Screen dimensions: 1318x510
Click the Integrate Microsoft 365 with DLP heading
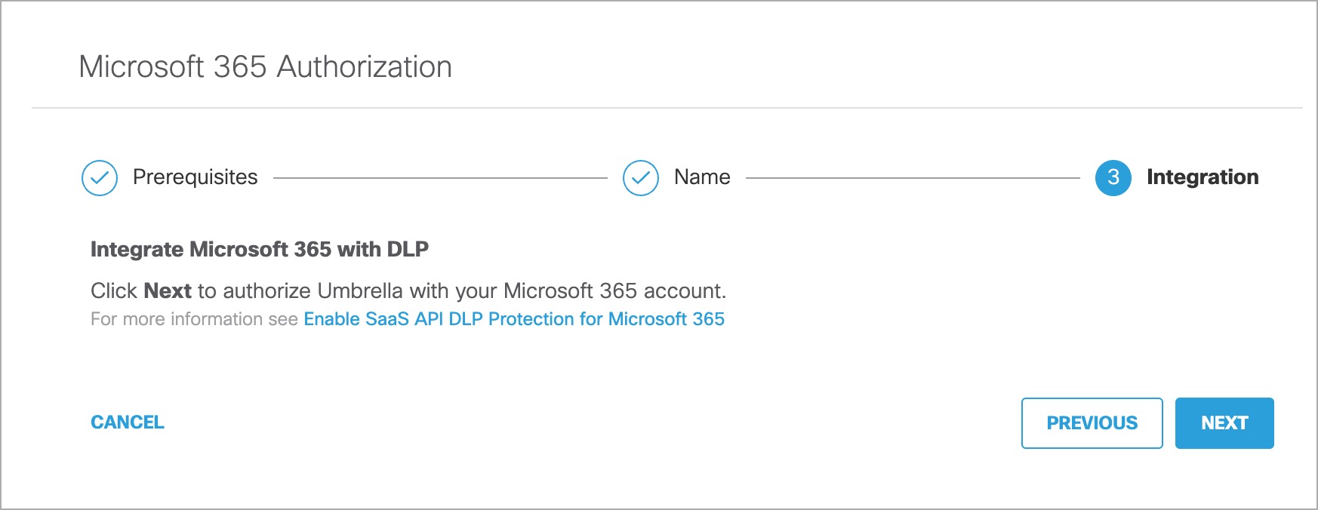pyautogui.click(x=260, y=249)
